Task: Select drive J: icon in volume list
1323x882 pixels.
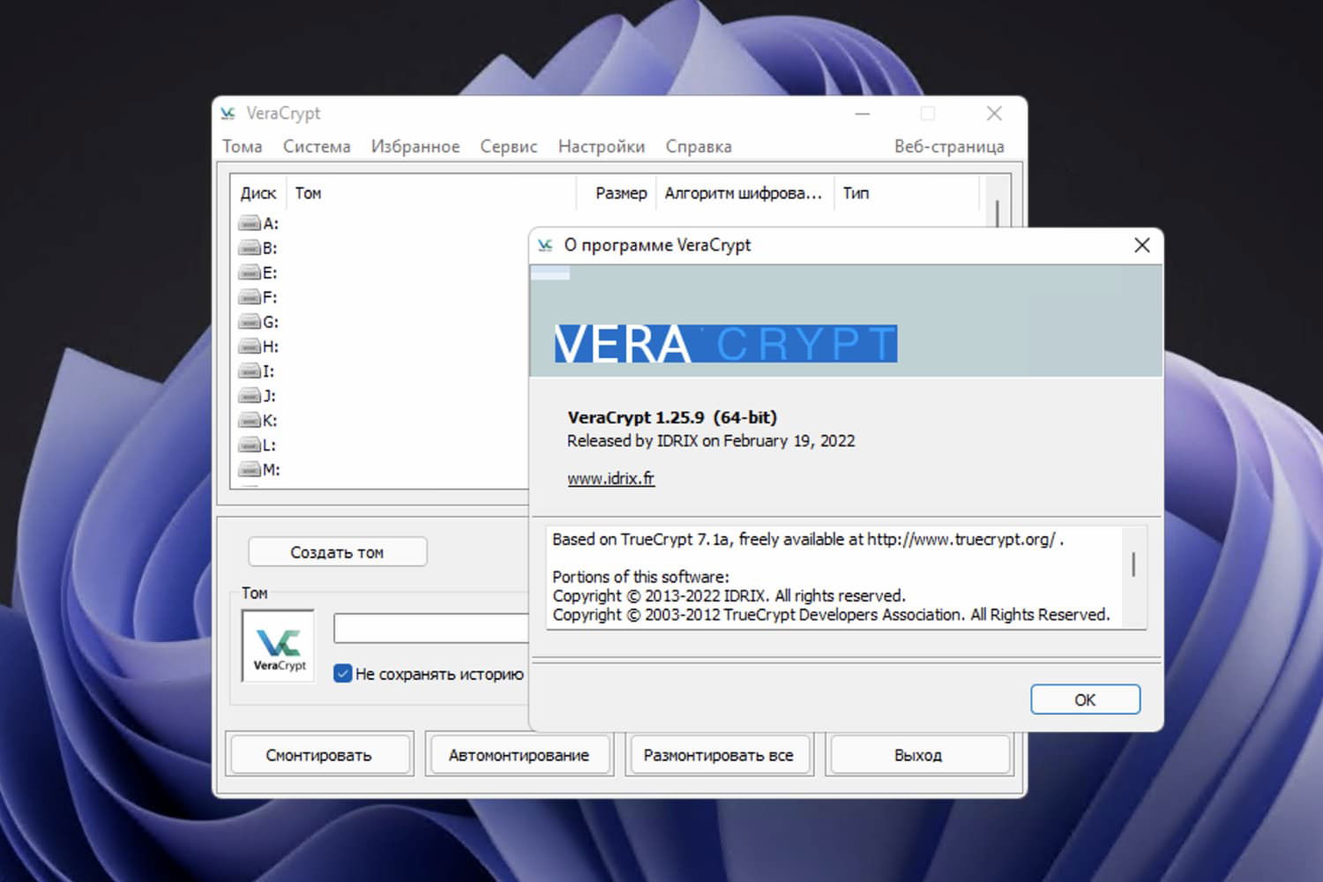Action: coord(250,397)
